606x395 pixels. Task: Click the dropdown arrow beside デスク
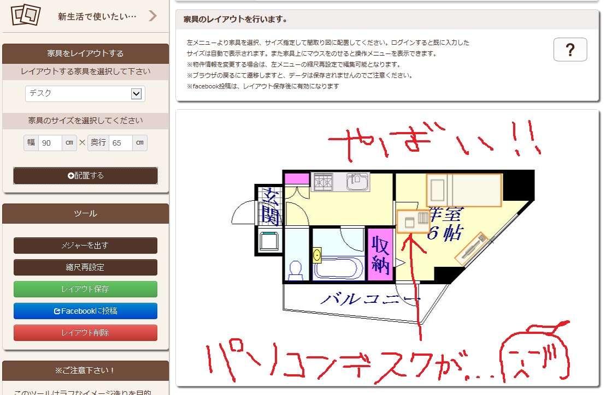(x=137, y=94)
